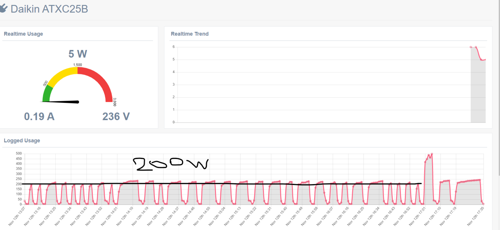Click the peak data point near 500 watts
The height and width of the screenshot is (230, 500).
click(x=432, y=154)
